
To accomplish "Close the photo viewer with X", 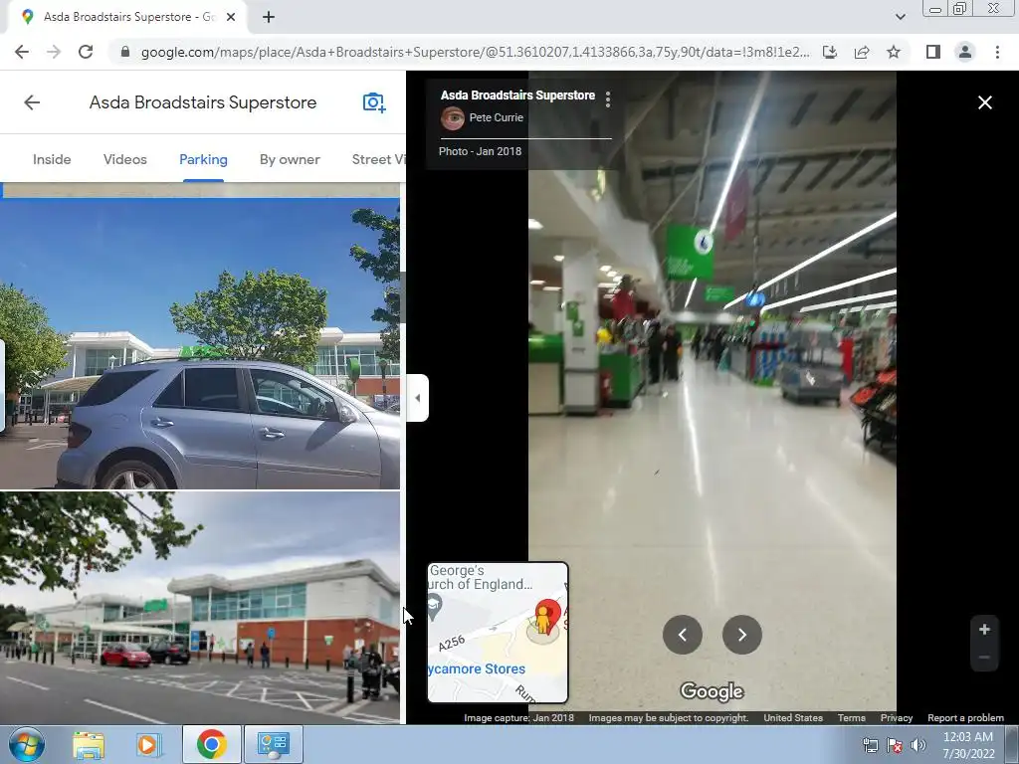I will pyautogui.click(x=984, y=102).
